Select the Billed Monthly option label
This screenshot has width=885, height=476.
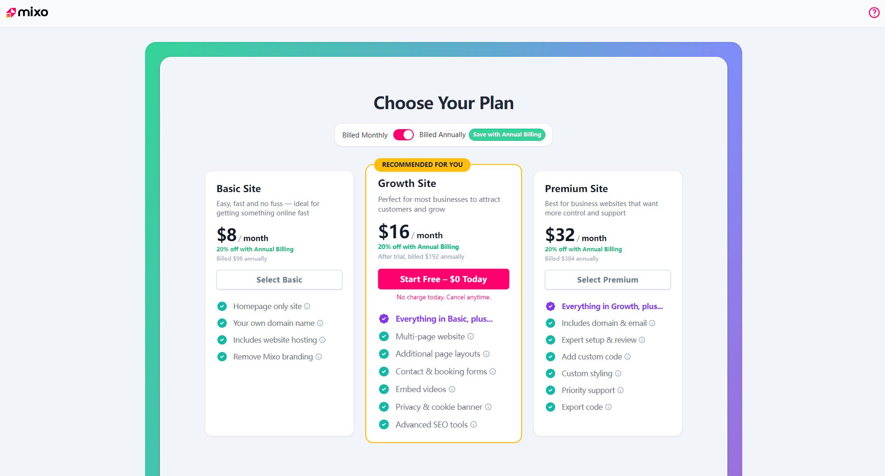click(365, 135)
